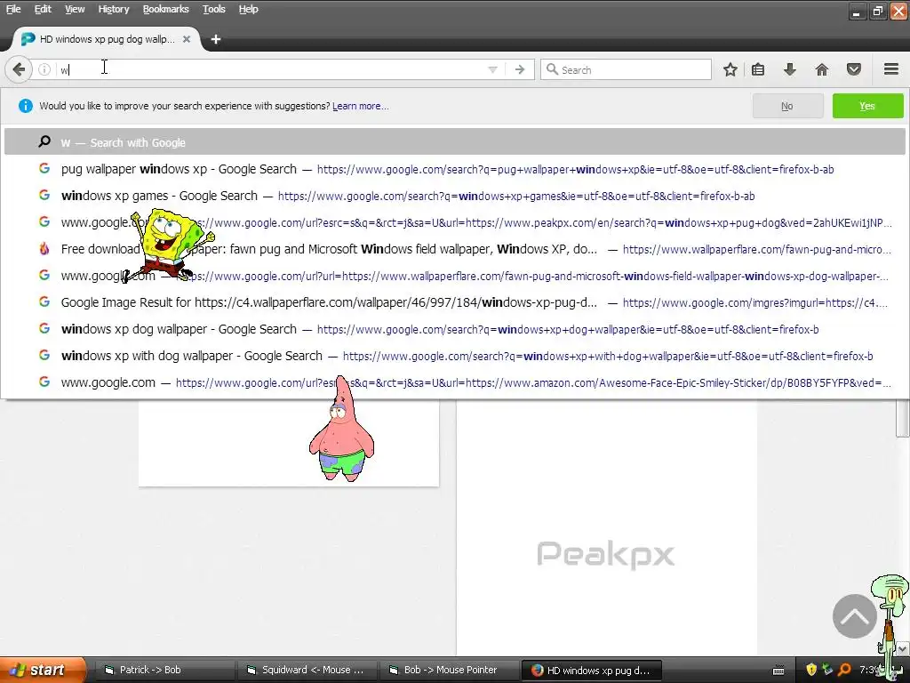
Task: Switch to 'Squidward <- Mouse' taskbar window
Action: pos(307,671)
